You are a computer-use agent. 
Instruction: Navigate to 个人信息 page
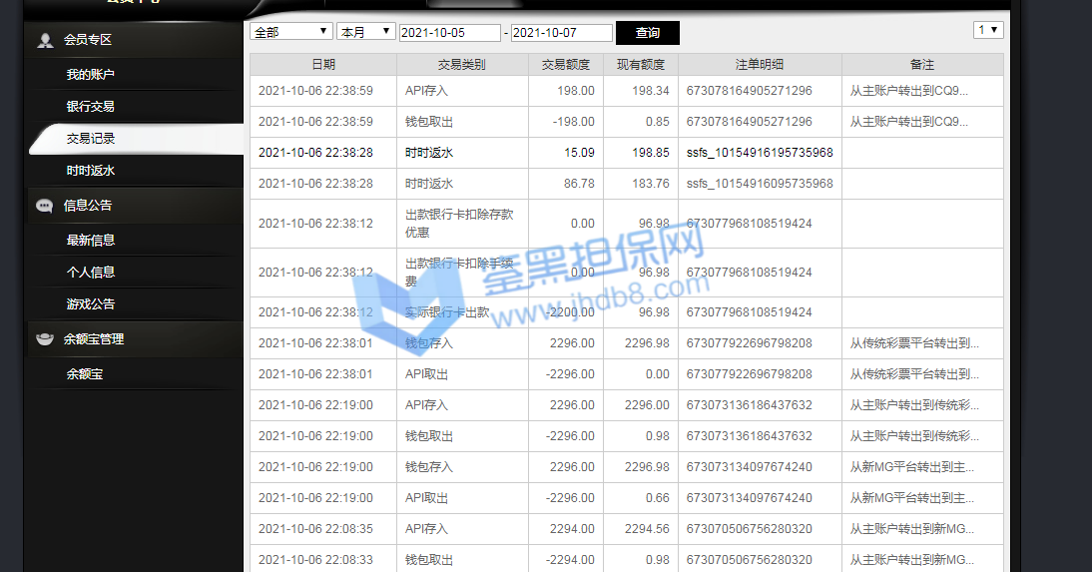click(x=91, y=273)
